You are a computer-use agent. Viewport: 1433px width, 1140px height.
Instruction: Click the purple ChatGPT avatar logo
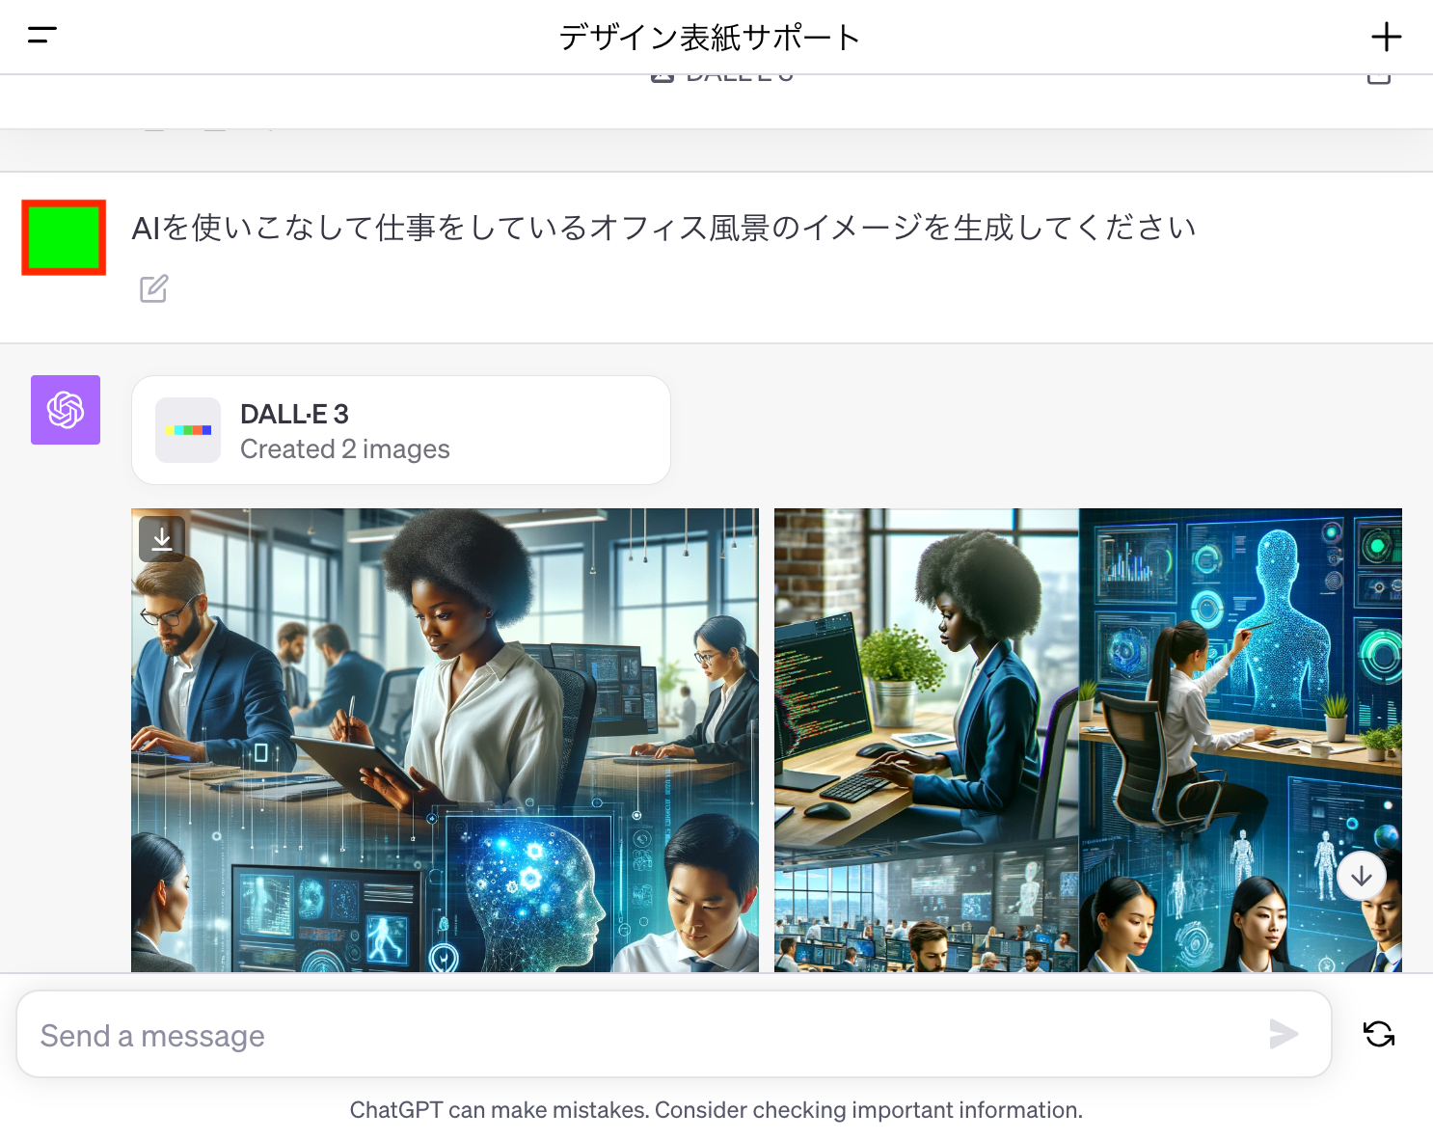[x=66, y=410]
